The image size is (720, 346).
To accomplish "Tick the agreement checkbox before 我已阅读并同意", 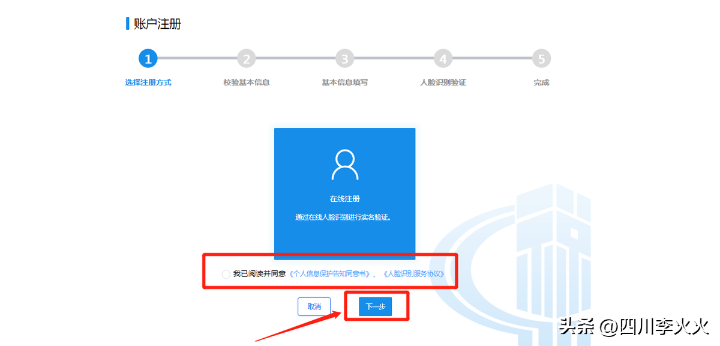I will (x=226, y=274).
